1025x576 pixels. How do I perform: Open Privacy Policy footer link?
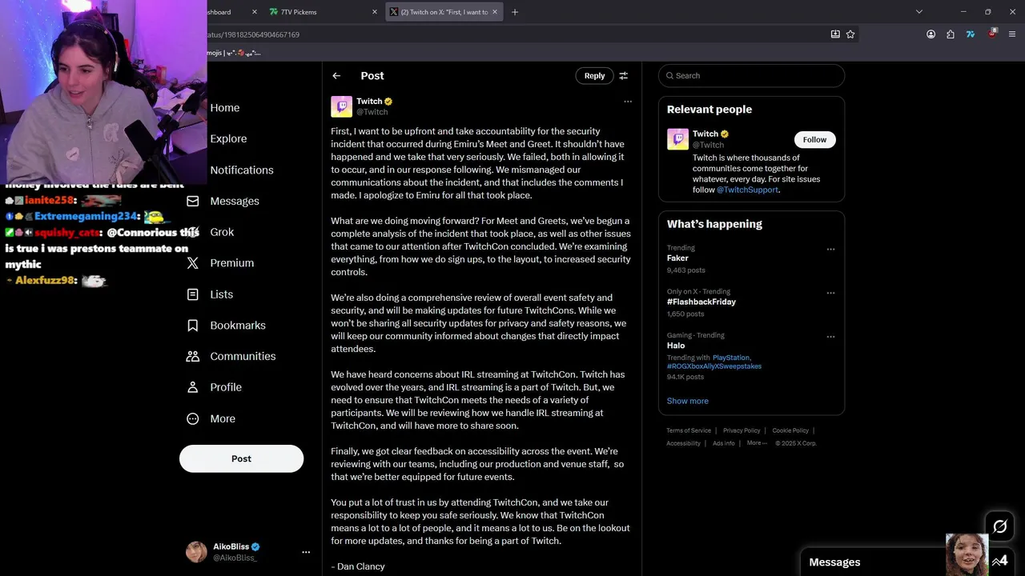pyautogui.click(x=742, y=430)
